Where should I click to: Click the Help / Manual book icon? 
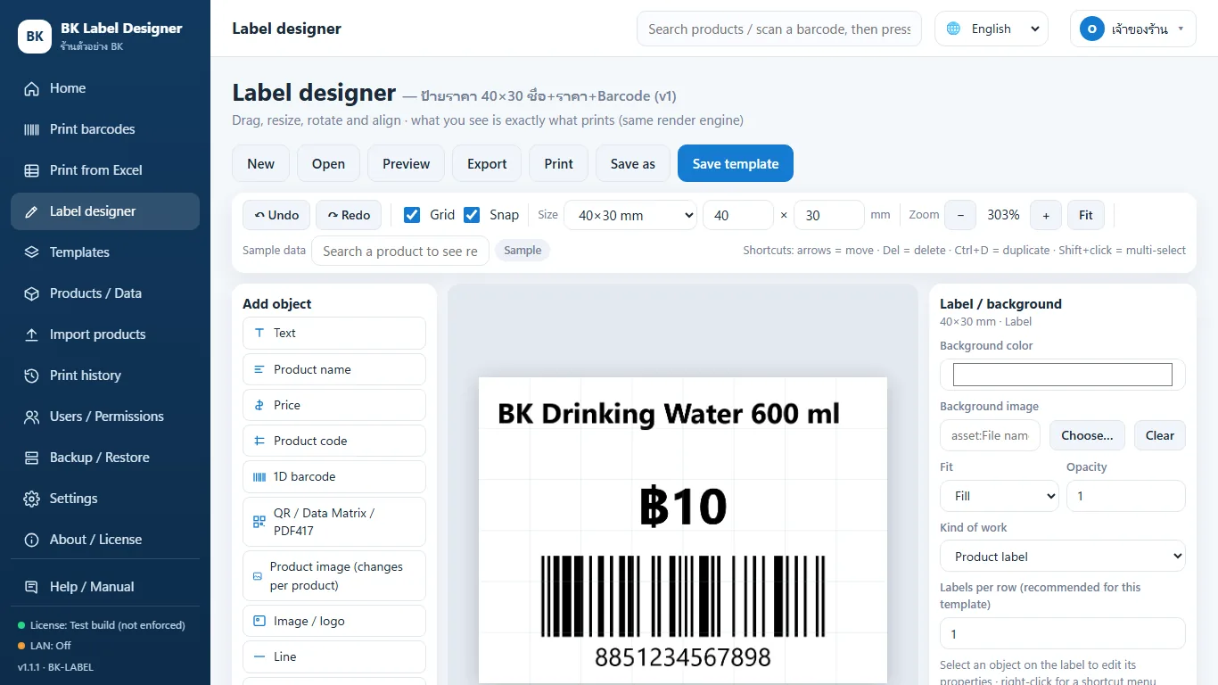coord(32,587)
